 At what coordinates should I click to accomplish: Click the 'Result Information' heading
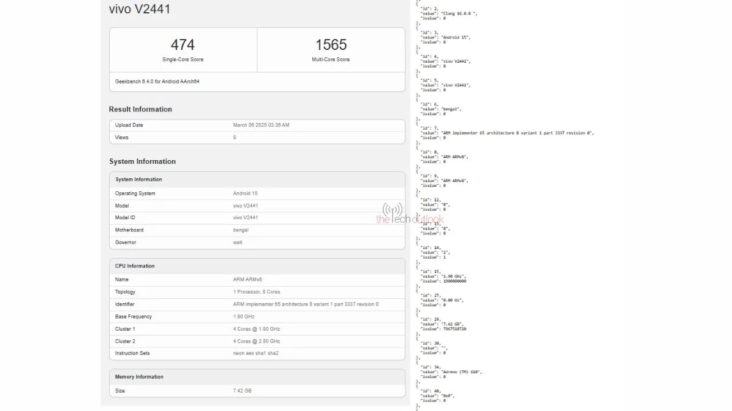140,110
